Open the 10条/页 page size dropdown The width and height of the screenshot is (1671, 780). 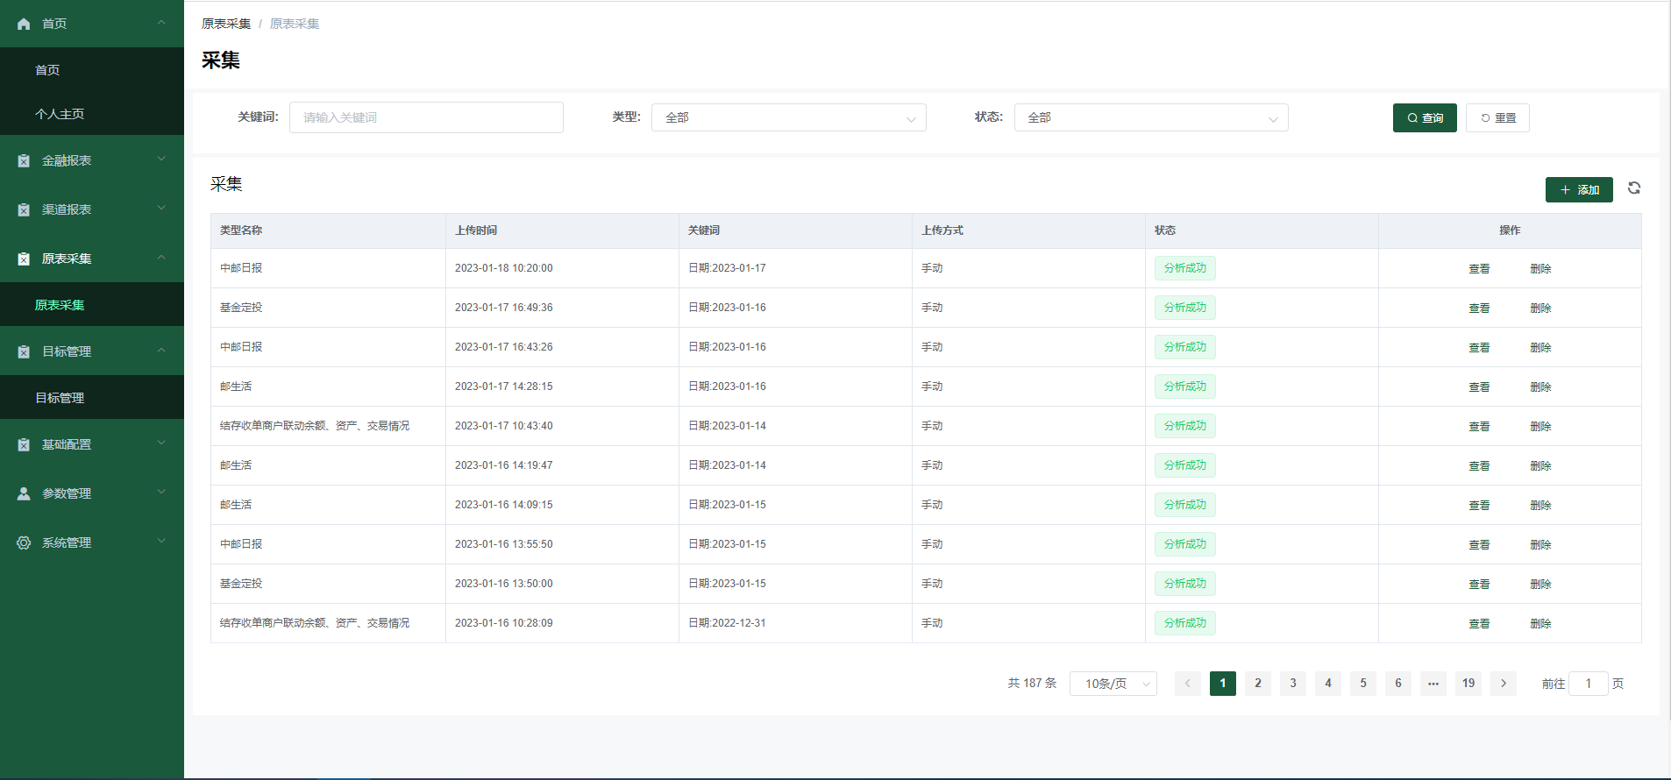tap(1113, 684)
